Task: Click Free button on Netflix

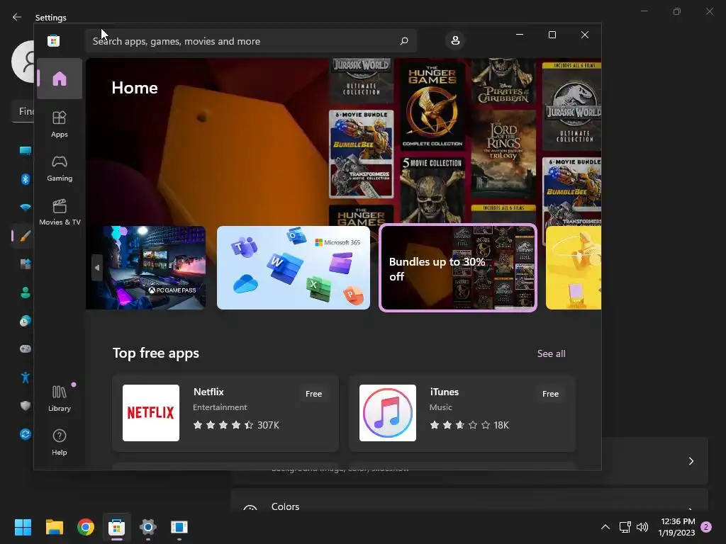Action: [313, 394]
